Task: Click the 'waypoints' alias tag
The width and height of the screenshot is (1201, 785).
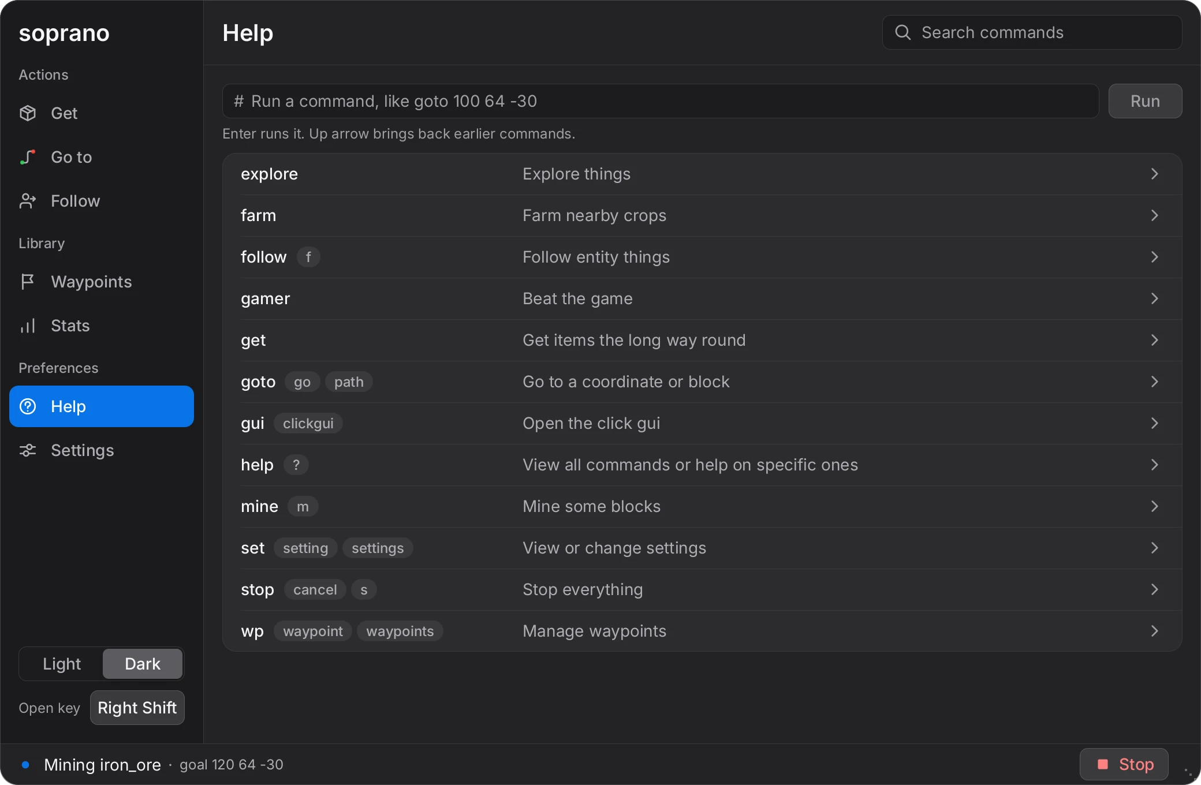Action: pyautogui.click(x=400, y=631)
